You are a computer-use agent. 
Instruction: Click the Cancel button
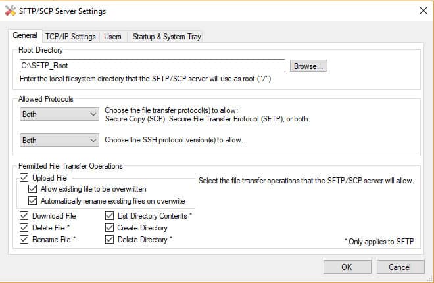pos(400,267)
